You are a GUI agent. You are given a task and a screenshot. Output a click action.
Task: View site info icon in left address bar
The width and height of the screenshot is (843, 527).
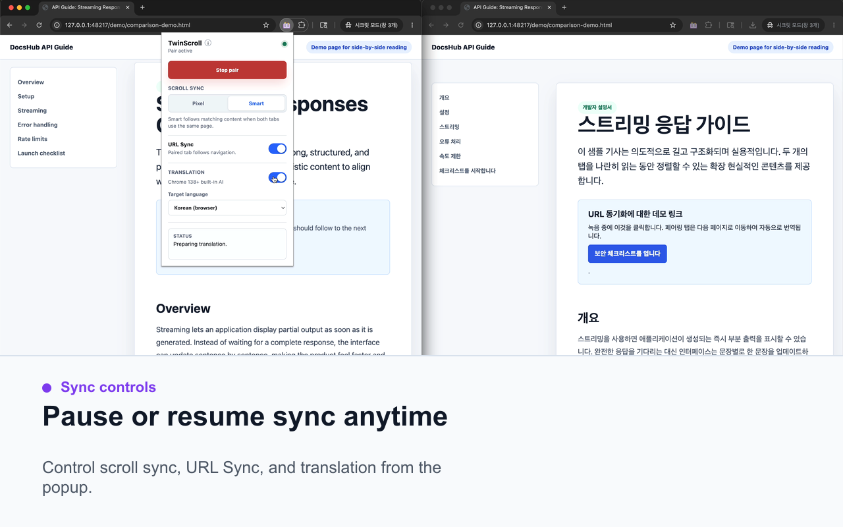coord(57,25)
